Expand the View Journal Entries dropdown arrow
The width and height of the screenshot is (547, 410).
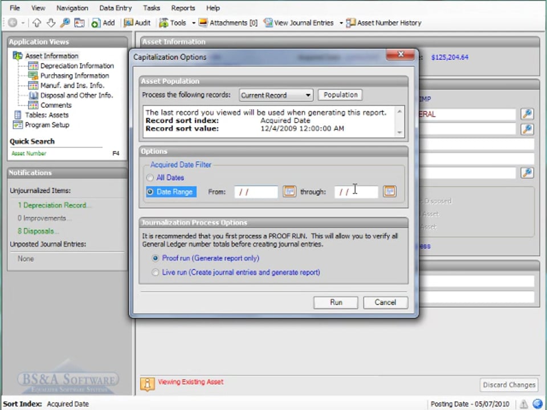(341, 23)
